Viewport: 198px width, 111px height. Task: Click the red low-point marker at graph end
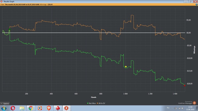(184, 86)
